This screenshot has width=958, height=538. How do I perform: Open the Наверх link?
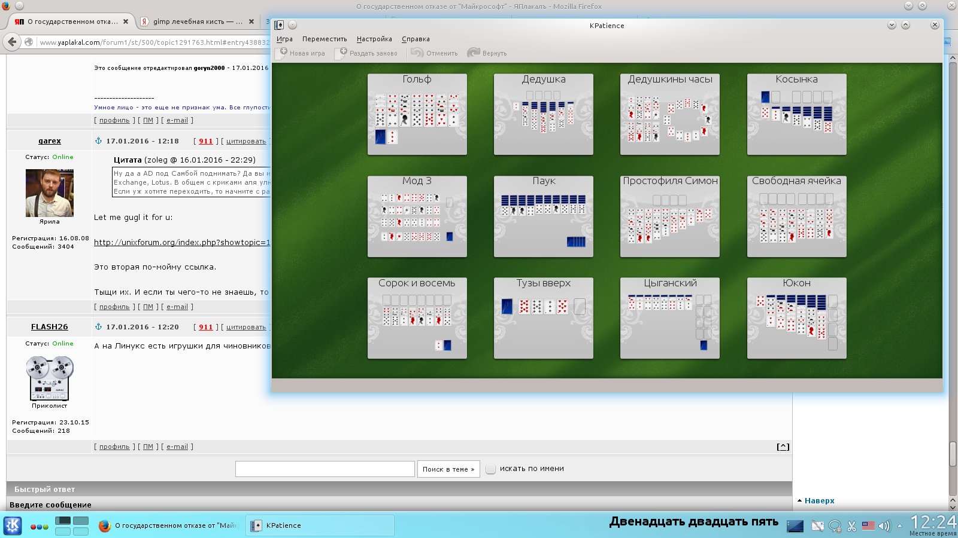tap(819, 501)
